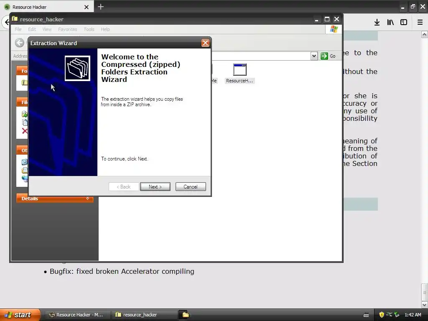The width and height of the screenshot is (428, 321).
Task: Open the Firefox library icon
Action: tap(390, 23)
